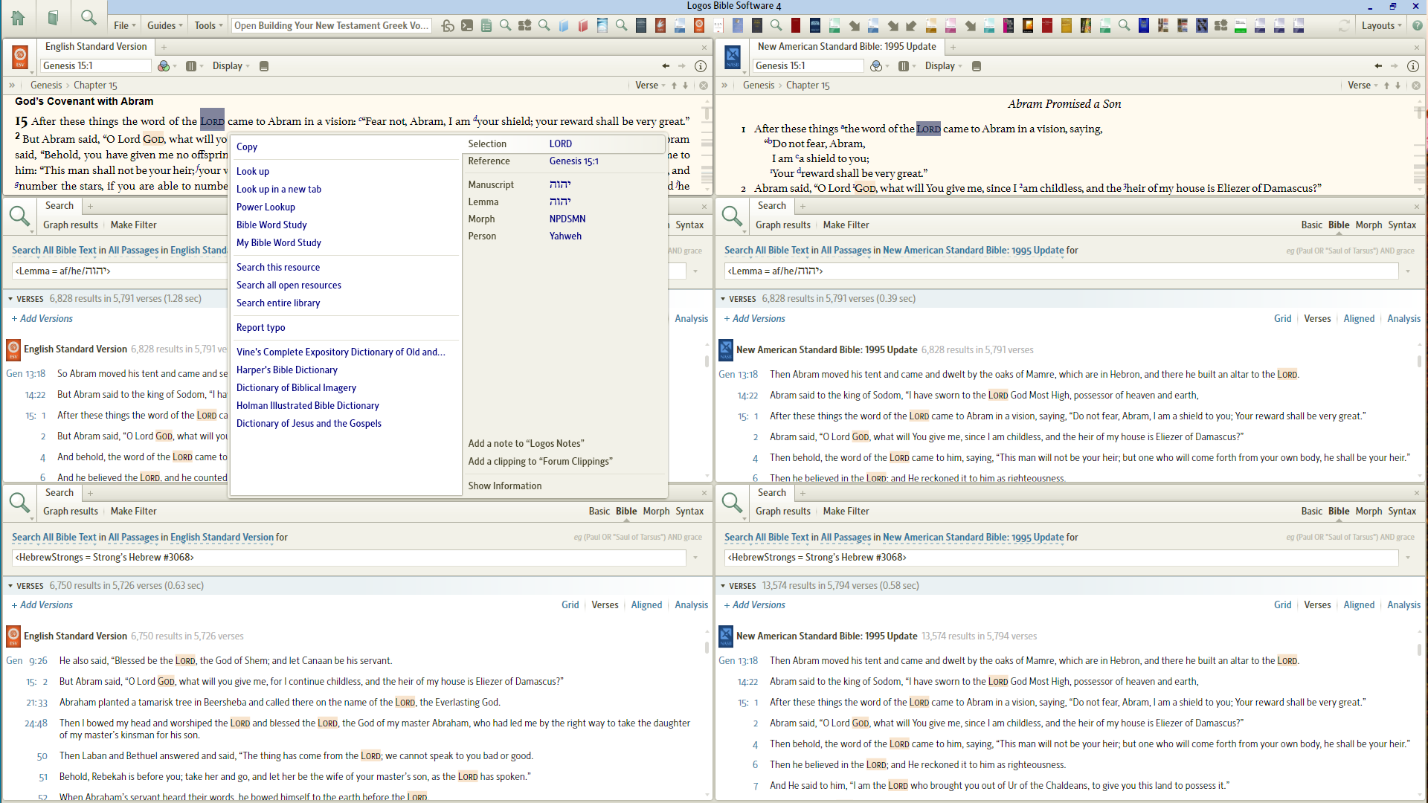Select Bible search type in bottom ESV search
The height and width of the screenshot is (803, 1428).
626,512
